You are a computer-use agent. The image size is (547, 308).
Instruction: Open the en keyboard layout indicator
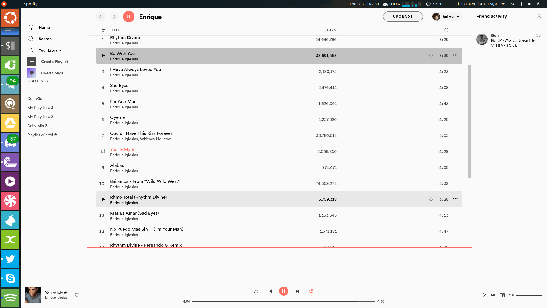(x=503, y=4)
